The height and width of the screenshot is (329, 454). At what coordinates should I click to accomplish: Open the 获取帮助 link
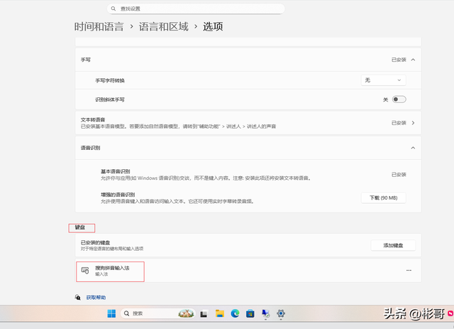tap(96, 298)
